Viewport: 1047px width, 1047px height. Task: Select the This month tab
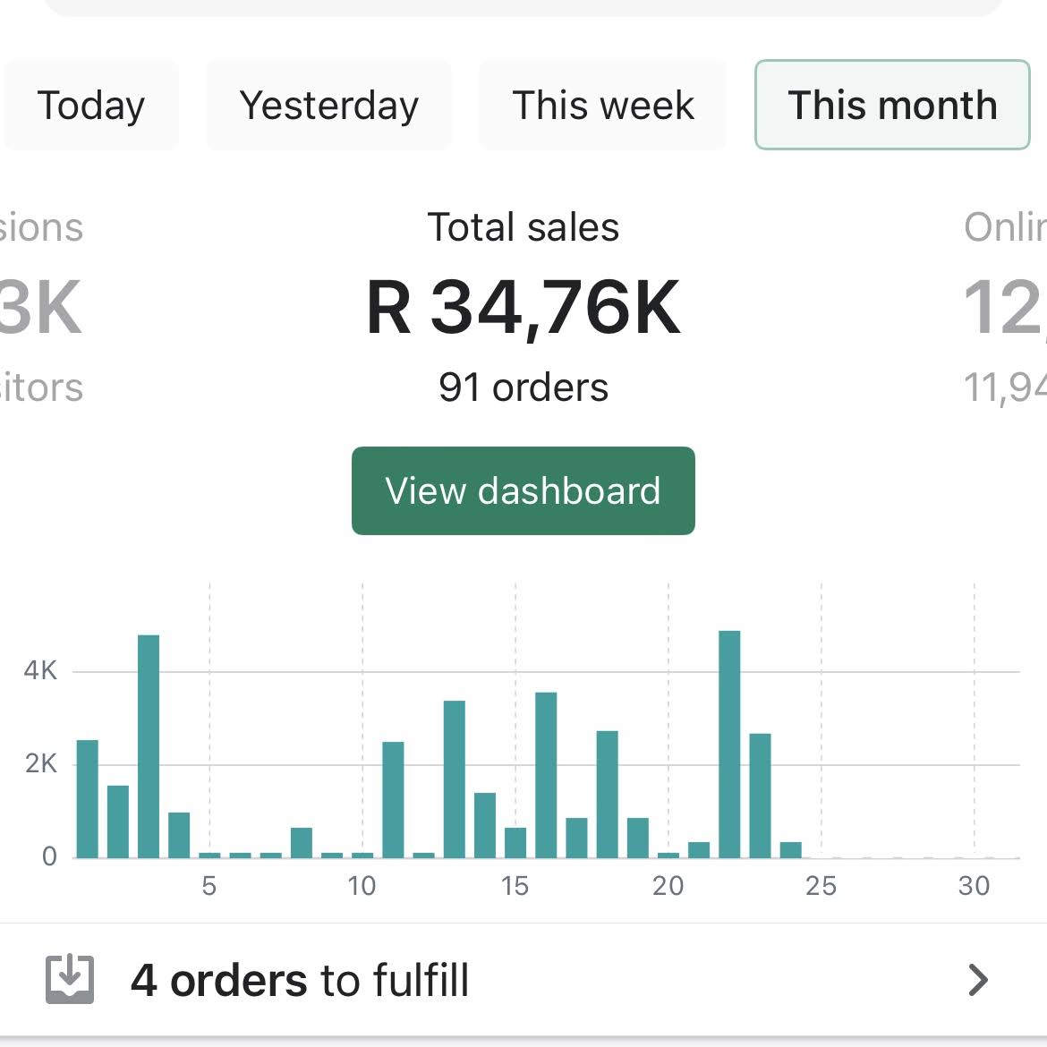(892, 105)
